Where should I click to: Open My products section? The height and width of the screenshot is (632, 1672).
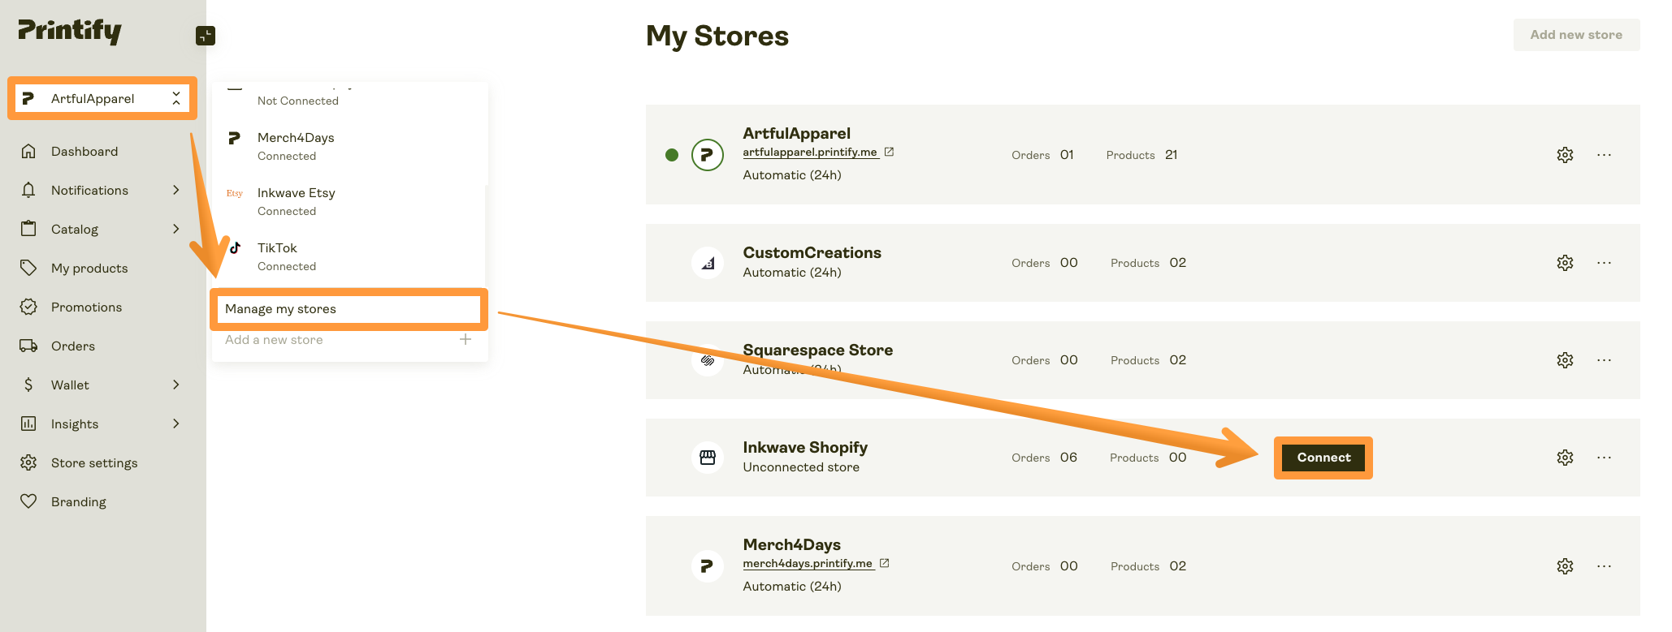tap(89, 268)
